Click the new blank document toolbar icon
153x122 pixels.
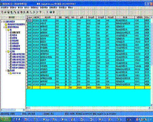(x=2, y=12)
